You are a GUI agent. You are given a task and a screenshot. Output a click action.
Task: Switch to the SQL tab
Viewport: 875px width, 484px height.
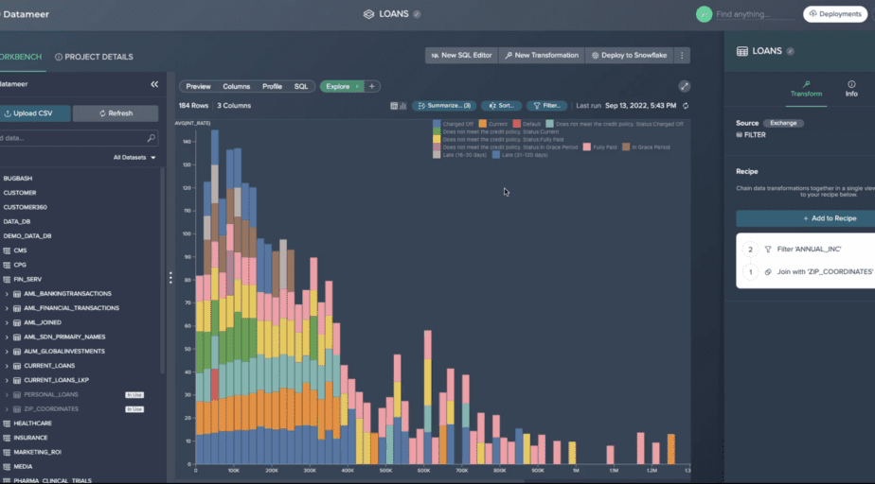pyautogui.click(x=301, y=86)
